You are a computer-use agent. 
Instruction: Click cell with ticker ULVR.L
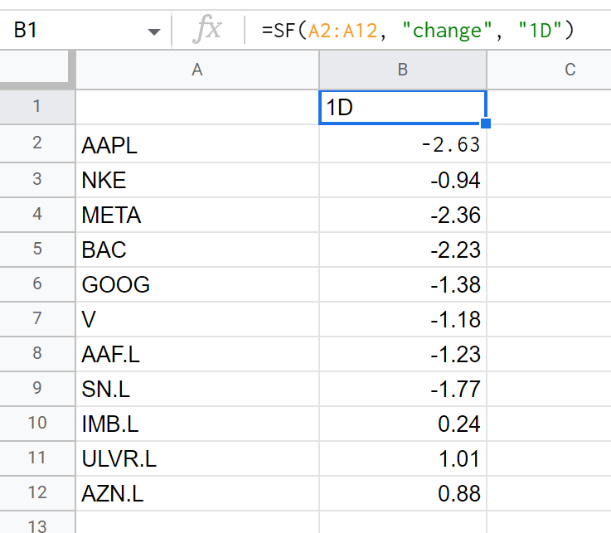(x=197, y=458)
